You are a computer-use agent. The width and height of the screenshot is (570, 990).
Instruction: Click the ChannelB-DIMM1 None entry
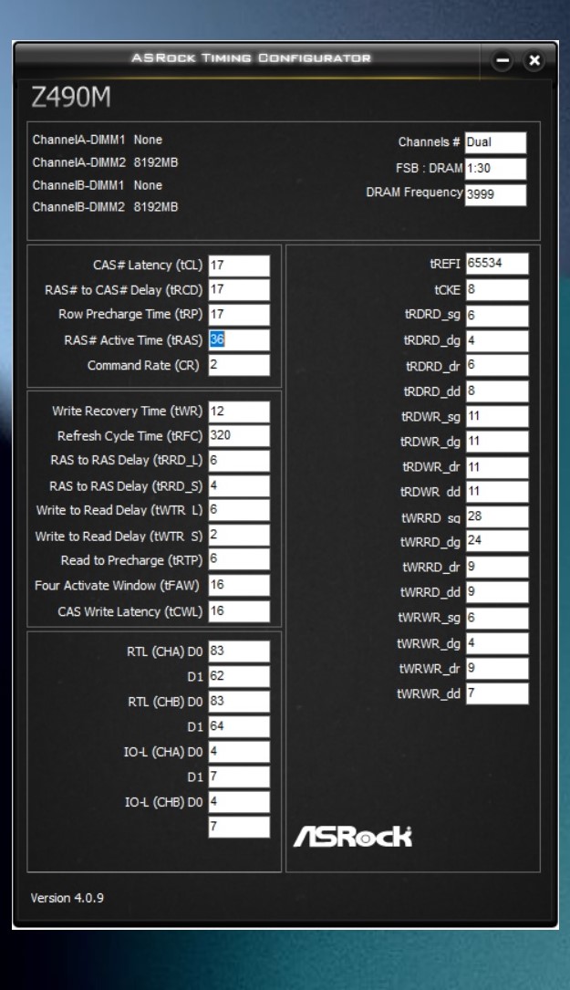[x=98, y=185]
